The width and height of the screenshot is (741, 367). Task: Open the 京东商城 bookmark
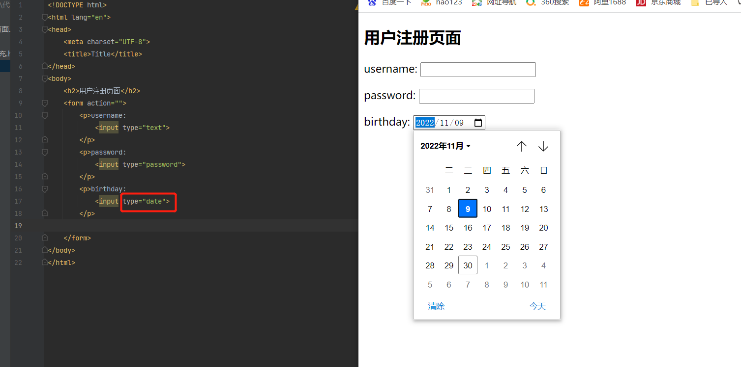[x=658, y=2]
